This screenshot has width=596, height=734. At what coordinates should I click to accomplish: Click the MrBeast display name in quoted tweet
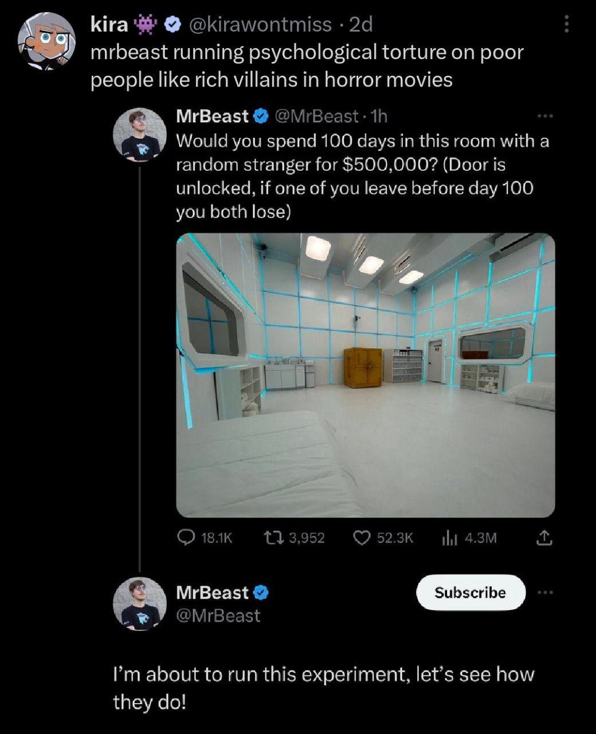click(x=212, y=116)
